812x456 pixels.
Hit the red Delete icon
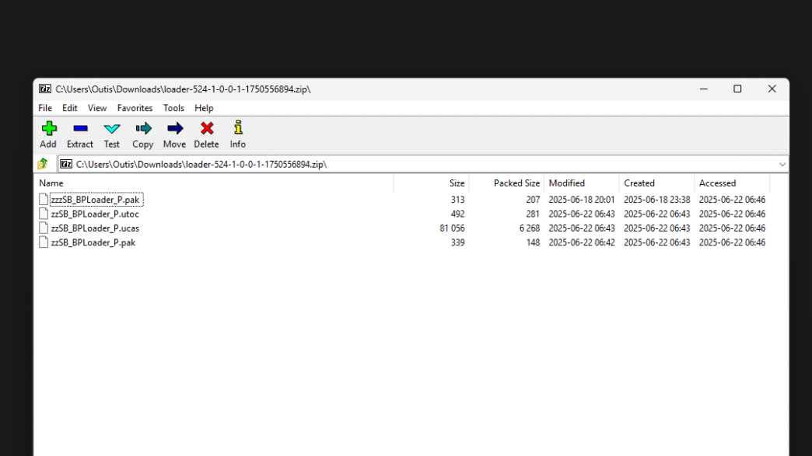coord(206,129)
